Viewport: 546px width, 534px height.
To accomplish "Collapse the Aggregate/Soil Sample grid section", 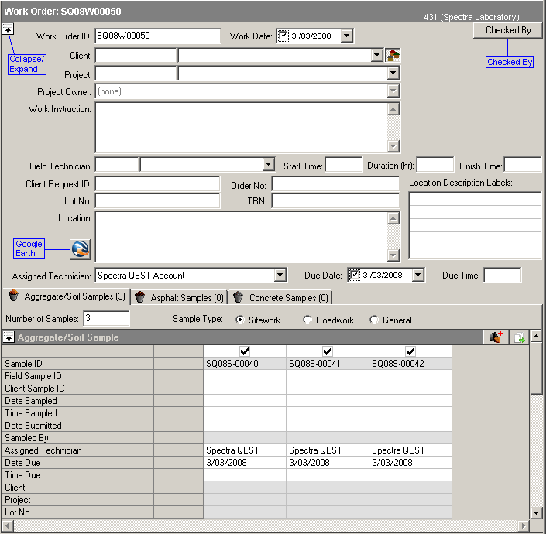I will (9, 337).
